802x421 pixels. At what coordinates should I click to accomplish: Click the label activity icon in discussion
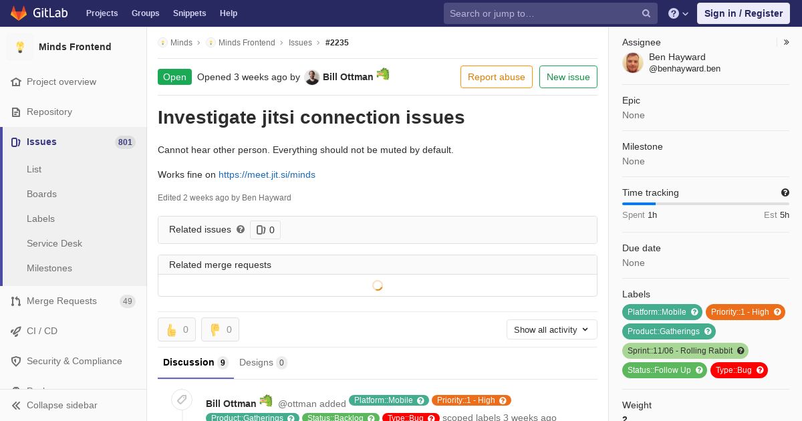182,400
